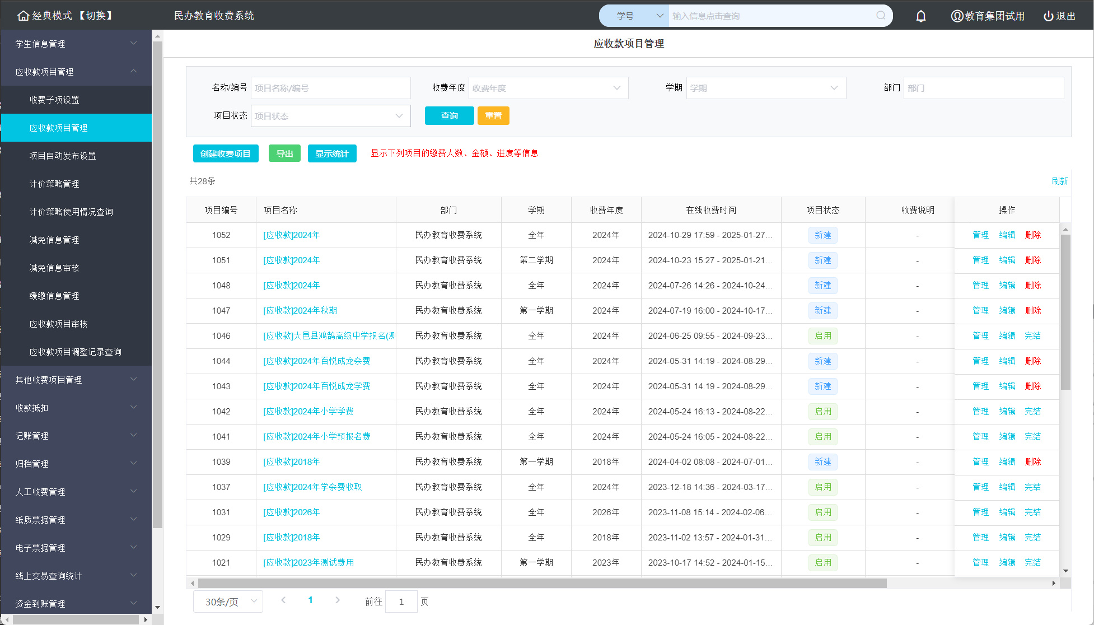This screenshot has width=1094, height=625.
Task: Open the notification bell
Action: (920, 16)
